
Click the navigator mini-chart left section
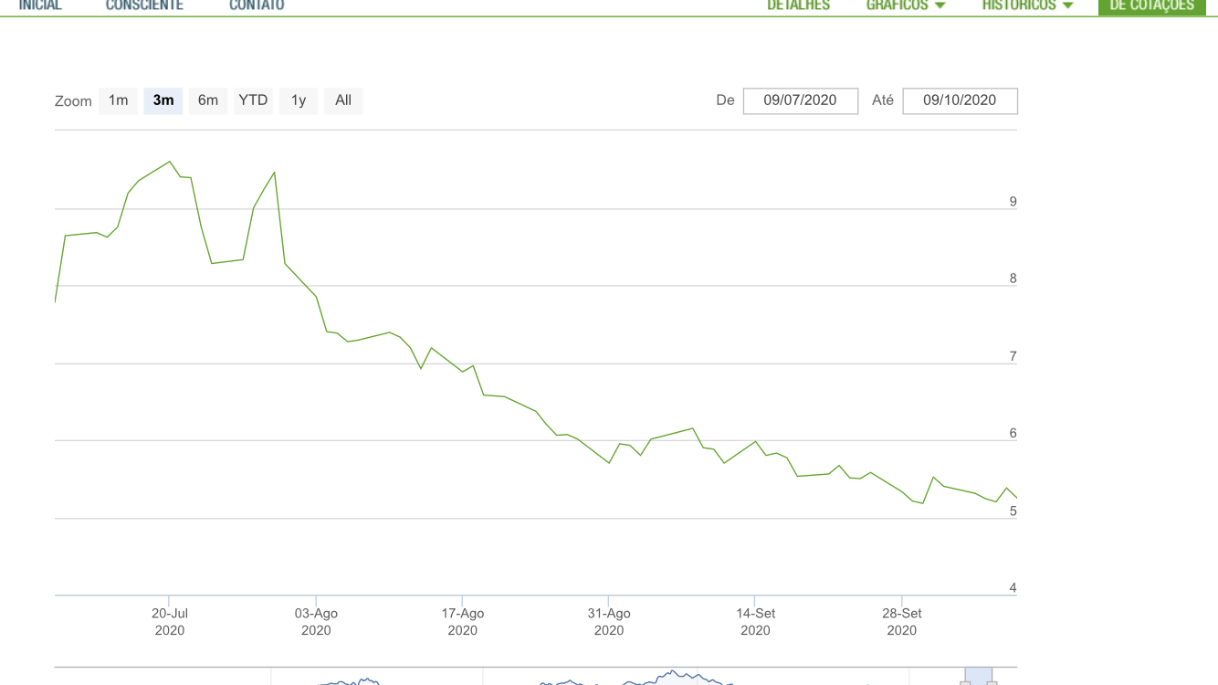tap(347, 680)
